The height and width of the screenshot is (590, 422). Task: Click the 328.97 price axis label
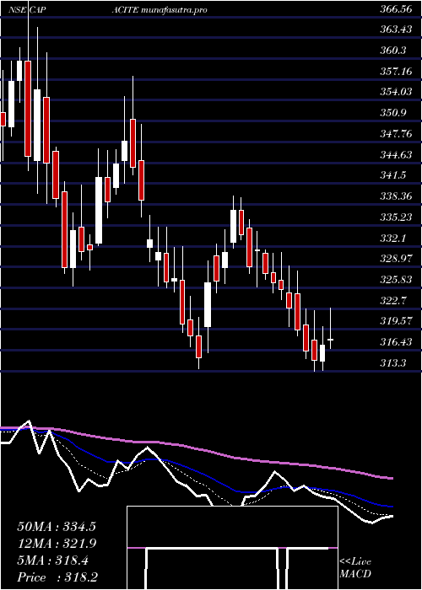tap(396, 259)
